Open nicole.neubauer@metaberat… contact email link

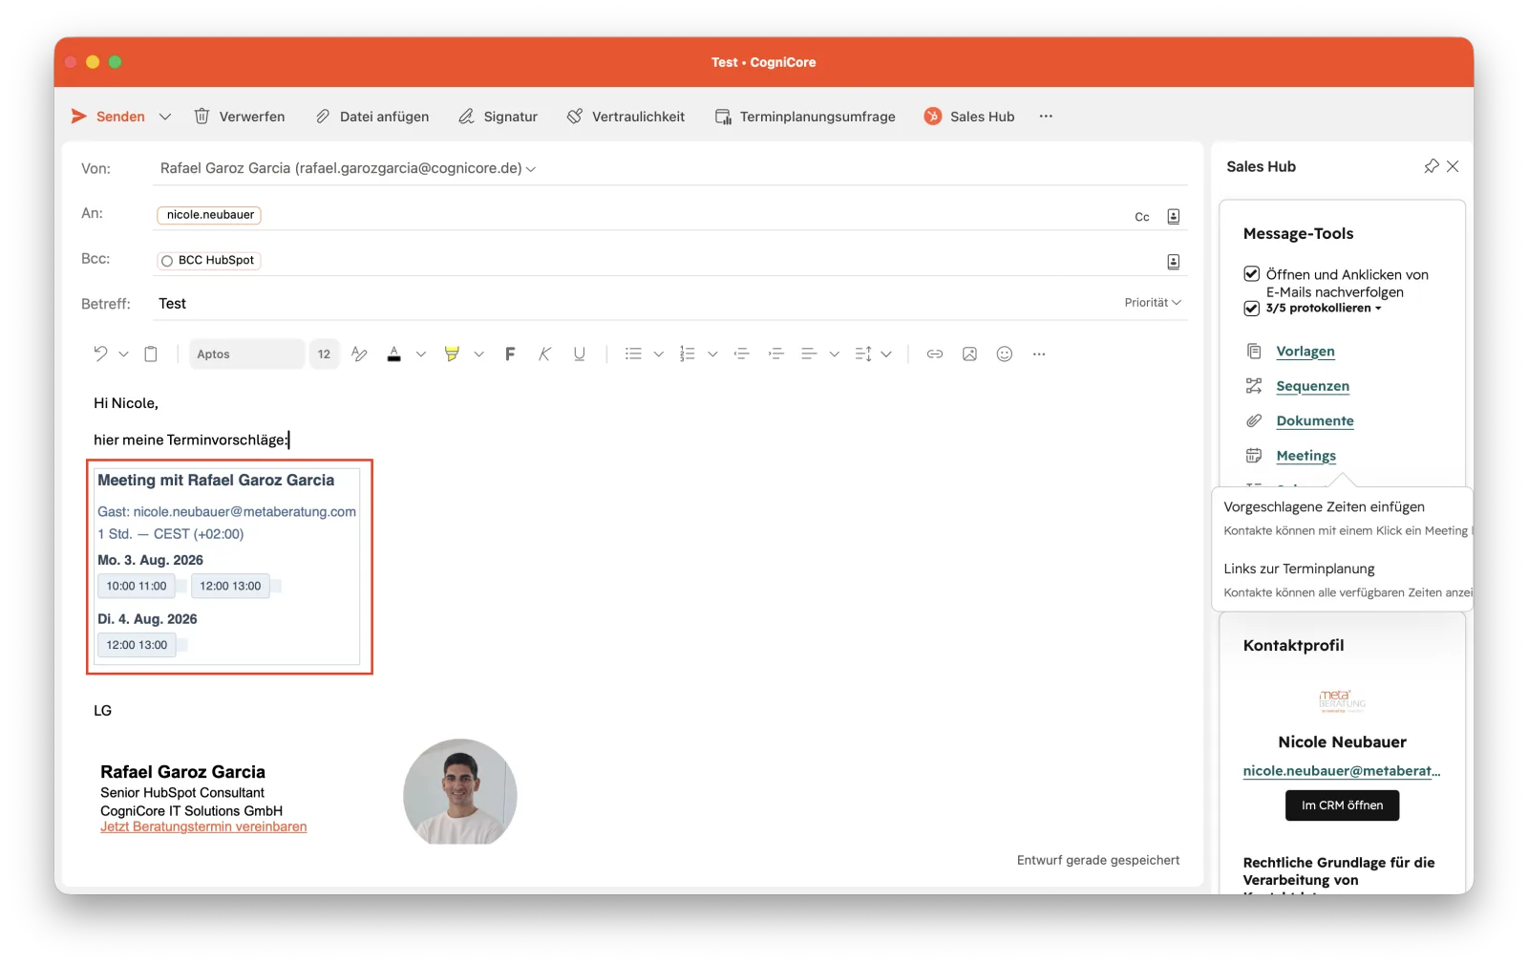point(1342,771)
